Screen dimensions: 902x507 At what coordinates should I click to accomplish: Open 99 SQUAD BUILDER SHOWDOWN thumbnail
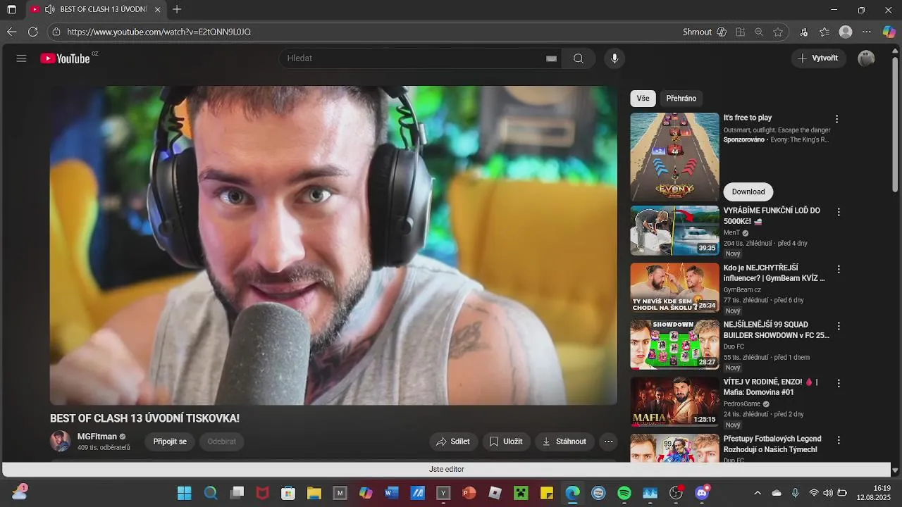(x=674, y=344)
